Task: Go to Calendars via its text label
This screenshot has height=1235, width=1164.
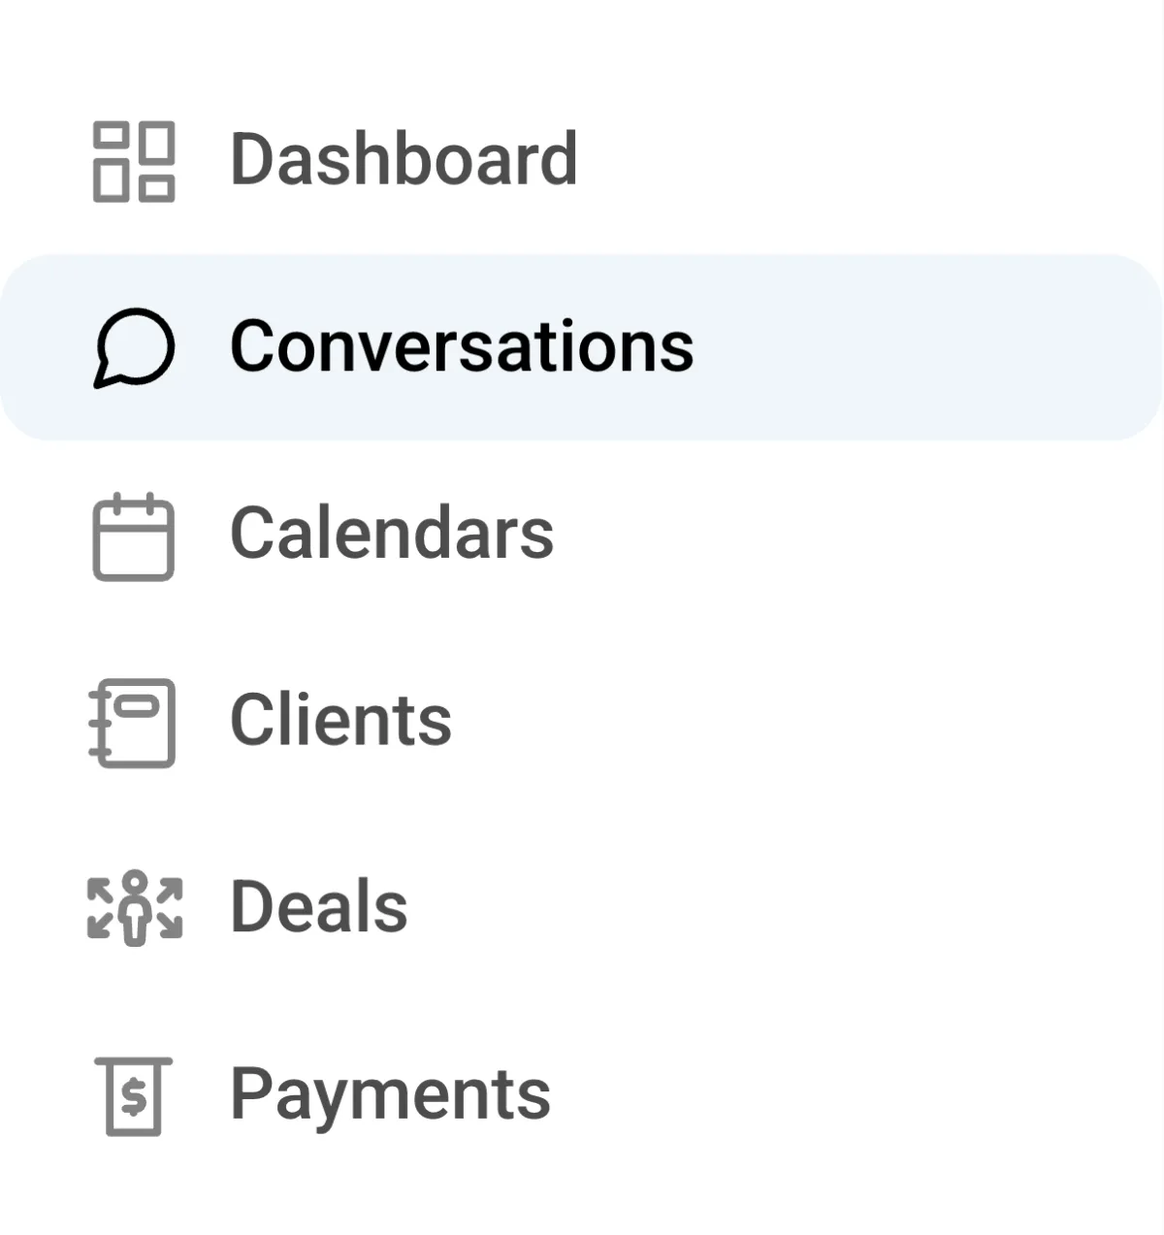Action: pos(392,534)
